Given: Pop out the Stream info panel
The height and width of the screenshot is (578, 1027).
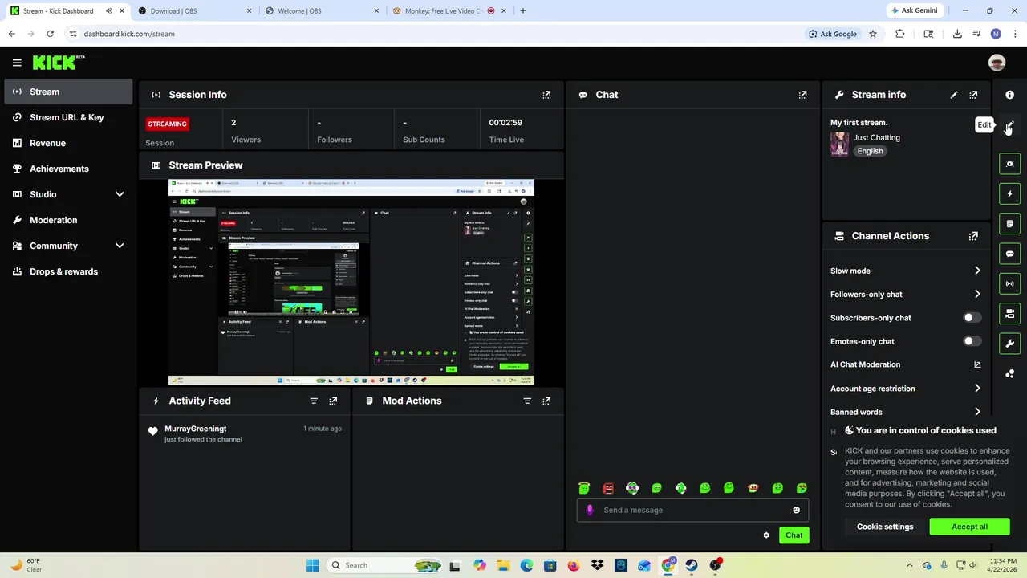Looking at the screenshot, I should pyautogui.click(x=973, y=95).
